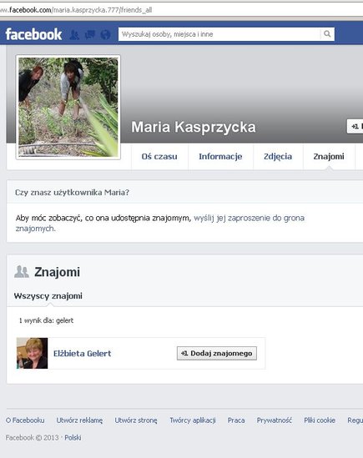Click Dodaj znajomego button
This screenshot has height=458, width=363.
(217, 354)
